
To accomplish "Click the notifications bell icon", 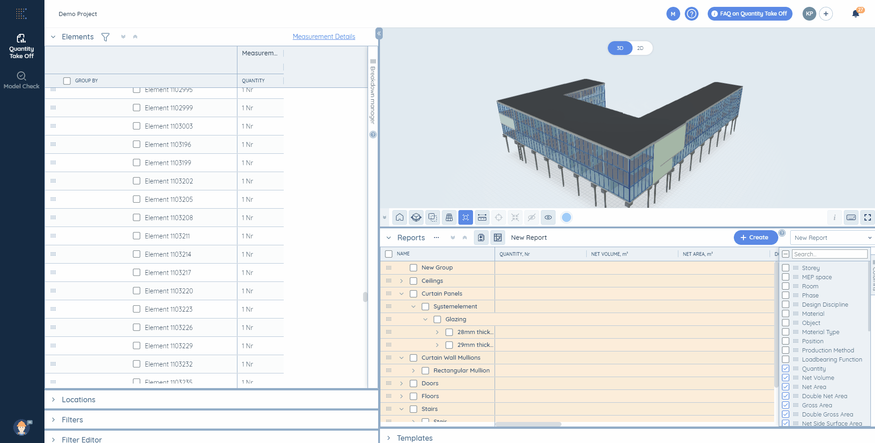I will click(x=855, y=14).
